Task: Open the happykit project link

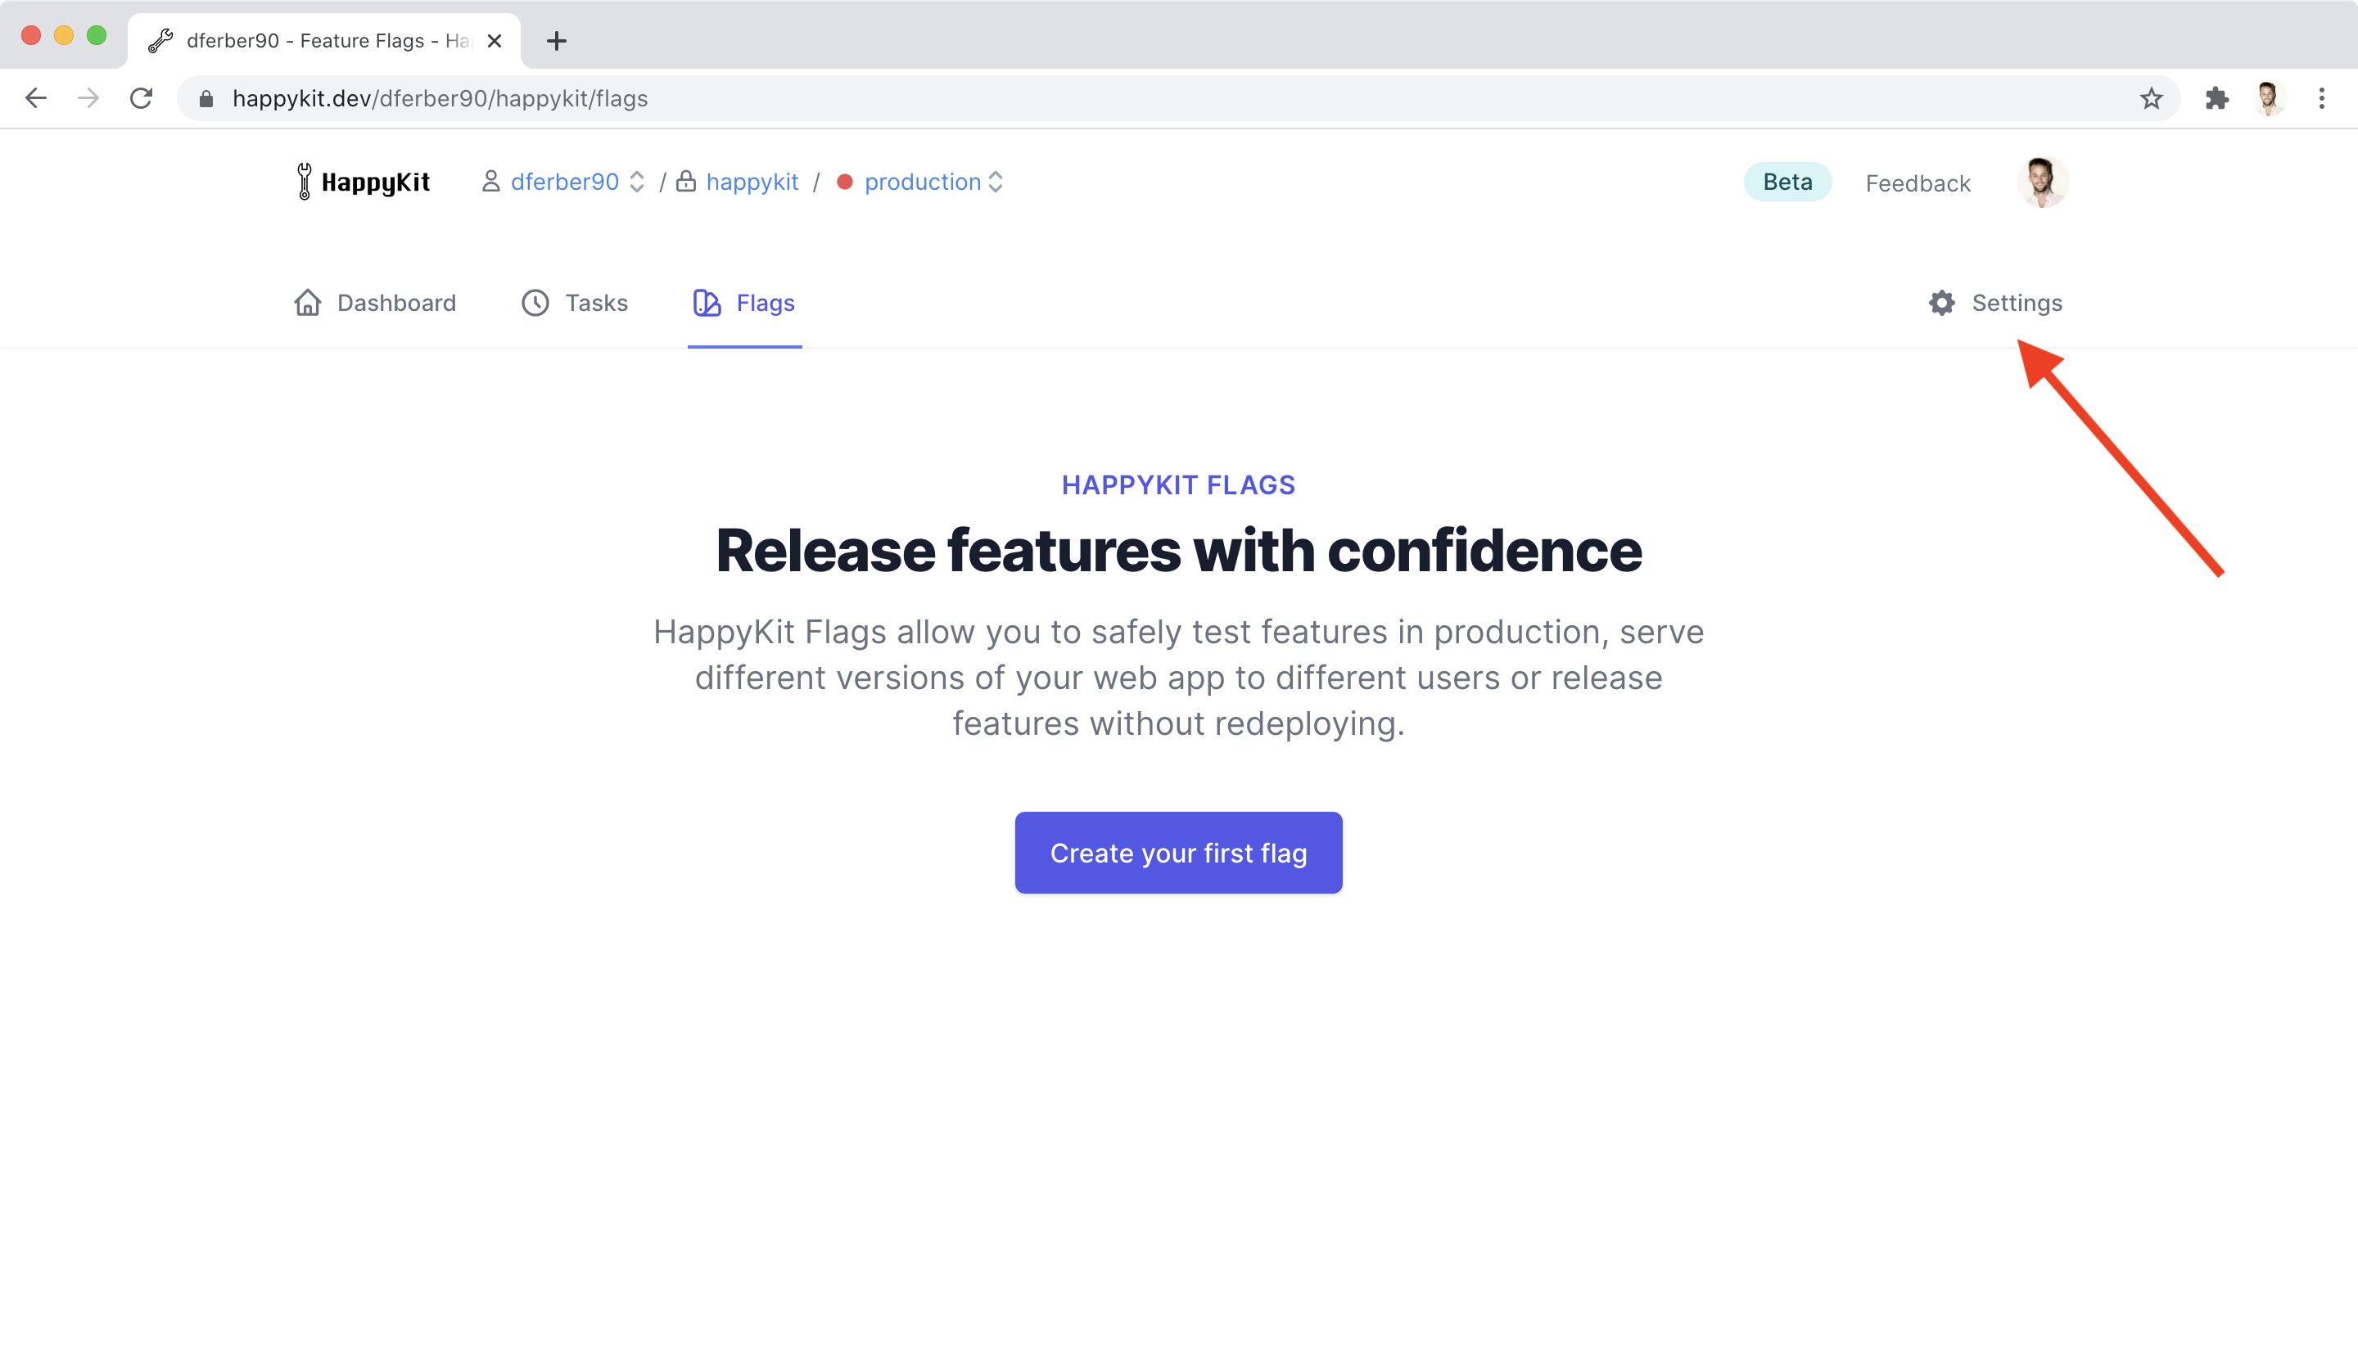Action: 752,182
